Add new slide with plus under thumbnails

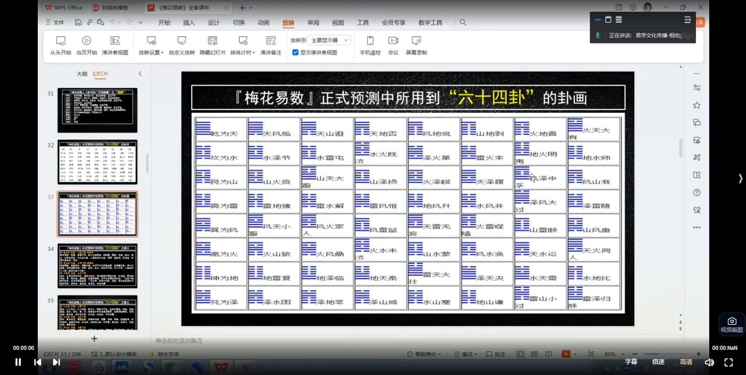[94, 339]
